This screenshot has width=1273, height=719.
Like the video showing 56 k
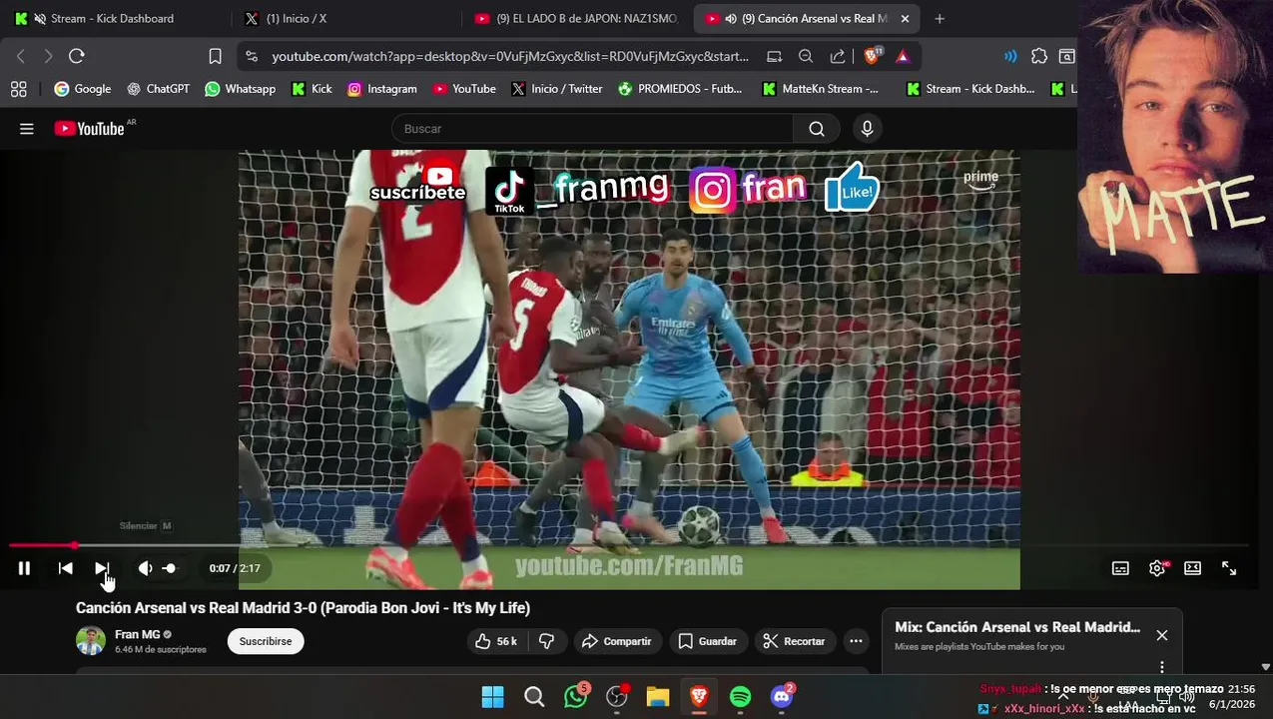(x=496, y=641)
